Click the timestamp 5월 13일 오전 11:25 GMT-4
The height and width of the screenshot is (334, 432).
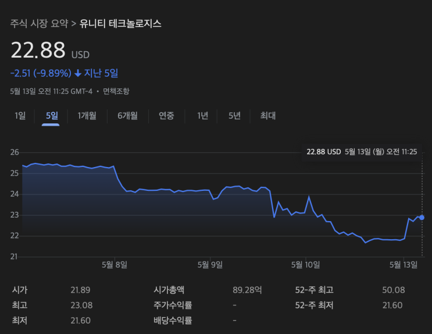tap(51, 91)
